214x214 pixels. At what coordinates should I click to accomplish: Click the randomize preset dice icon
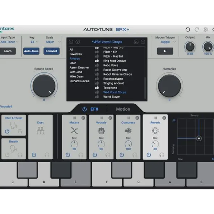click(136, 42)
